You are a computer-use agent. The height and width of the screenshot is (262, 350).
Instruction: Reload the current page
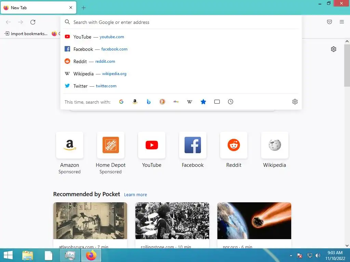pyautogui.click(x=33, y=22)
